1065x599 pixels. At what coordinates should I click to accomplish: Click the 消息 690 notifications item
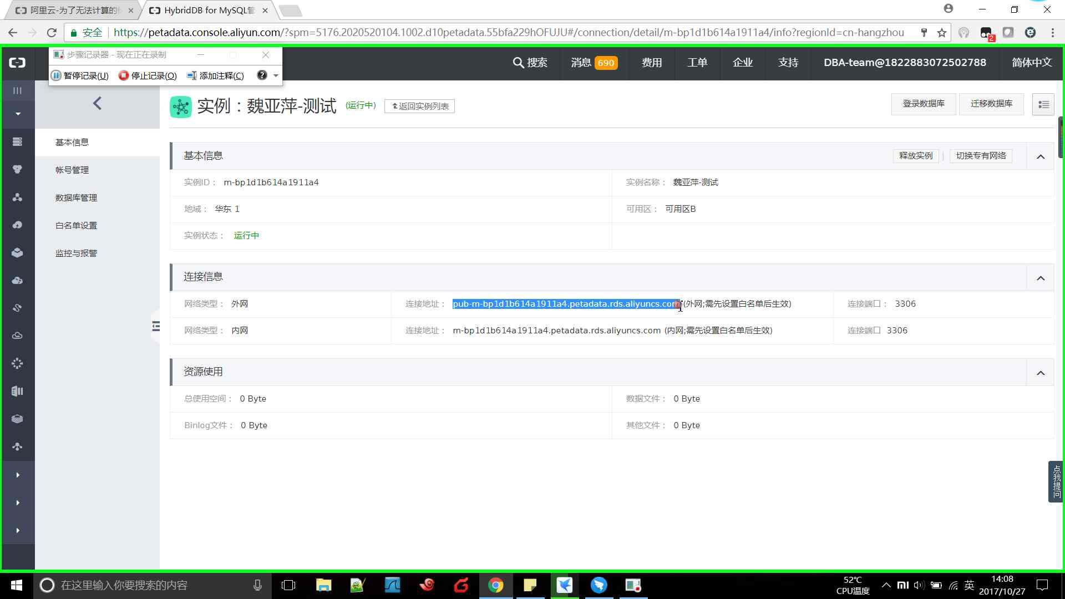(594, 63)
